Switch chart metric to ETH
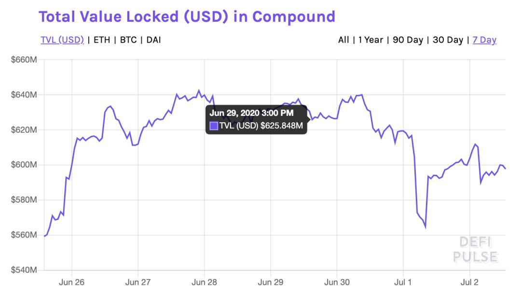Image resolution: width=521 pixels, height=297 pixels. pos(101,40)
